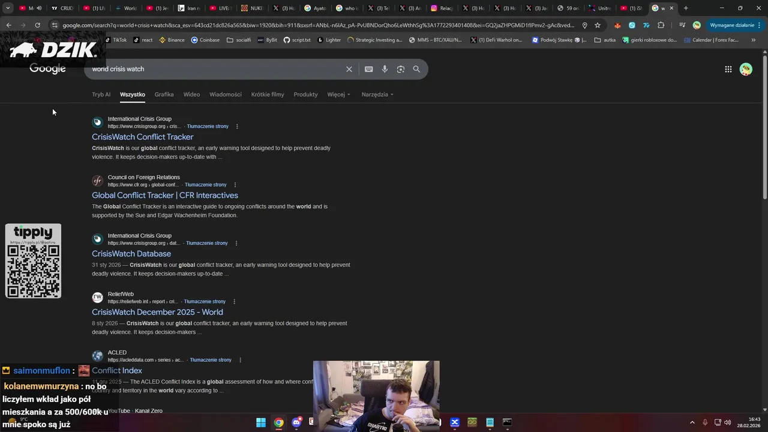
Task: Submit search with the magnifier icon
Action: pos(416,69)
